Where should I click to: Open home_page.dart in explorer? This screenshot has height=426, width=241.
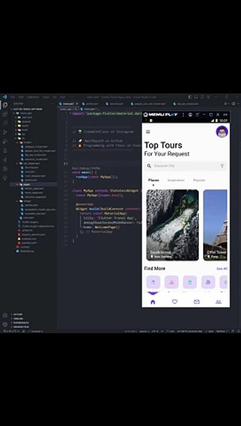click(x=33, y=193)
